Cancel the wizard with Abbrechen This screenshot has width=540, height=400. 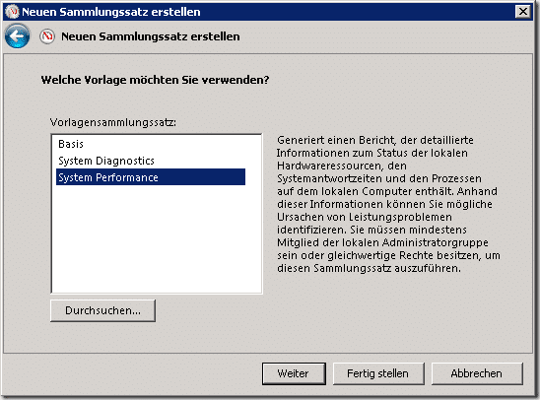click(x=477, y=373)
